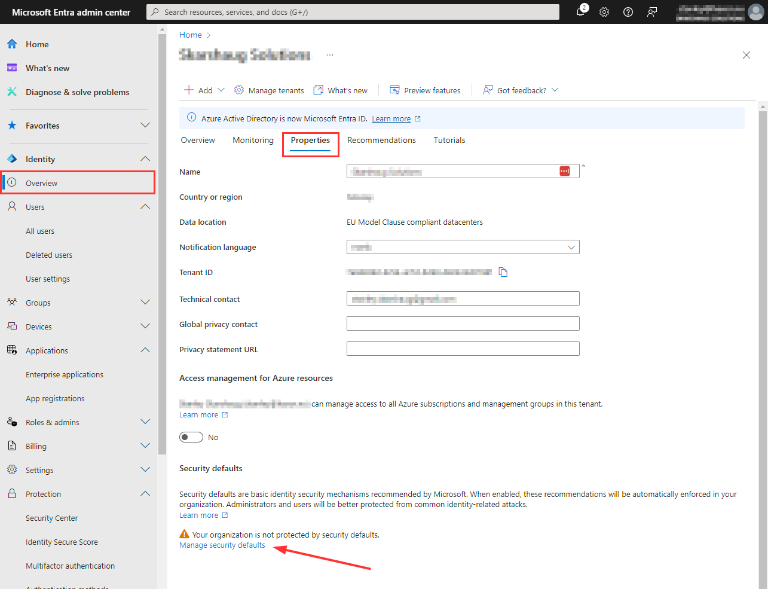Click the Diagnose & solve problems icon
Image resolution: width=768 pixels, height=589 pixels.
(x=12, y=92)
